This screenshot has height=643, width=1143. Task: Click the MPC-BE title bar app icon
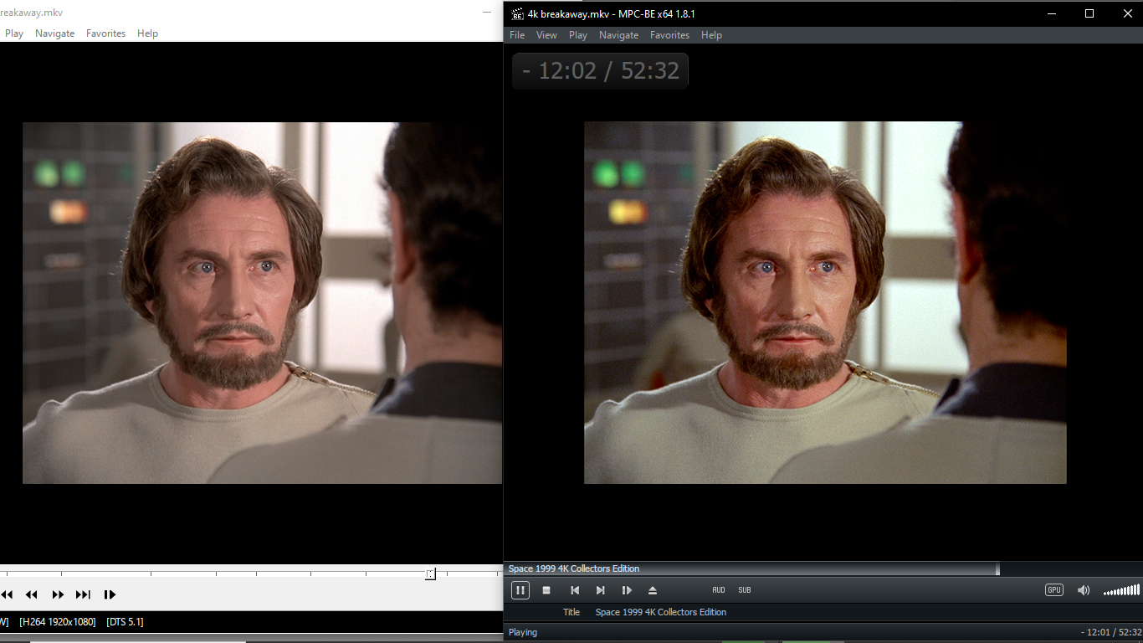[517, 13]
